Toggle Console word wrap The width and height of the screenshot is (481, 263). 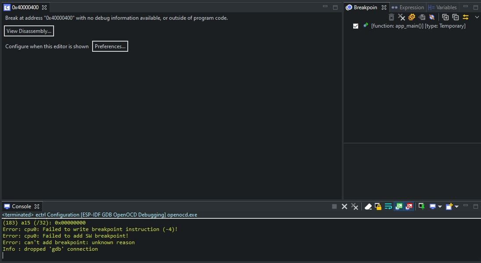(388, 206)
